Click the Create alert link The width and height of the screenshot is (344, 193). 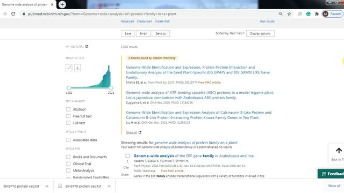click(x=145, y=21)
